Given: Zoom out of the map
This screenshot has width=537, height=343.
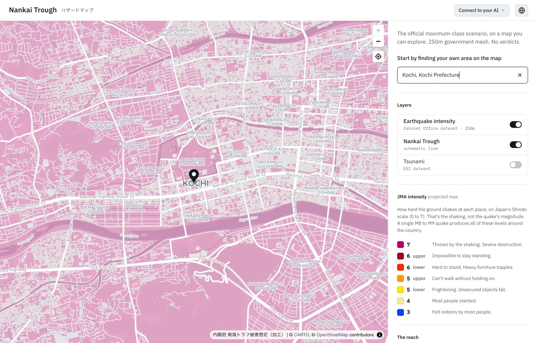Looking at the screenshot, I should pos(378,42).
